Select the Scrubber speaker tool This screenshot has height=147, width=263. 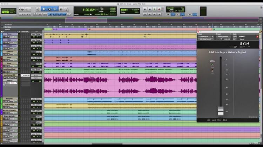[x=61, y=9]
